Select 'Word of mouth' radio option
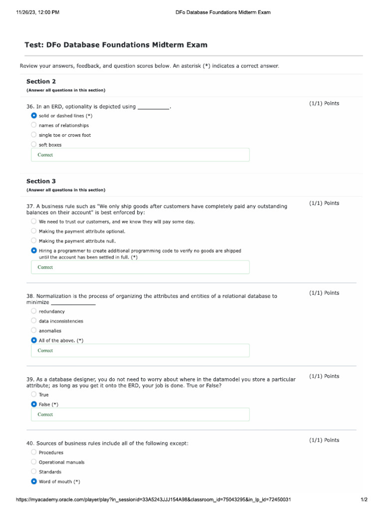This screenshot has height=511, width=383. [x=34, y=481]
